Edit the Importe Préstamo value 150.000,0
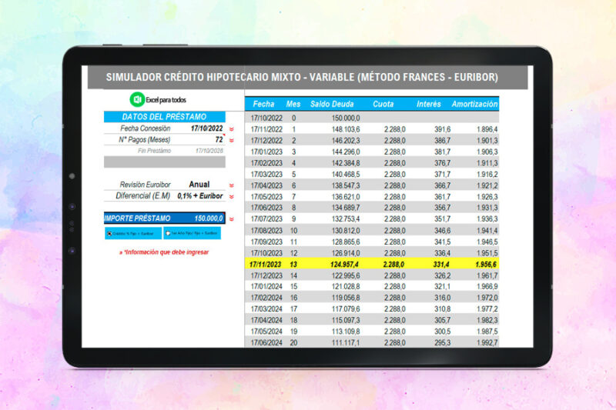Screen dimensions: 616x410 [x=209, y=218]
